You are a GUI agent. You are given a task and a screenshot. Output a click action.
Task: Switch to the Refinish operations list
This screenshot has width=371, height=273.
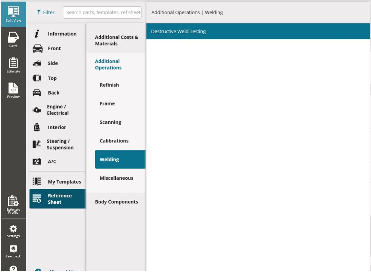click(109, 85)
